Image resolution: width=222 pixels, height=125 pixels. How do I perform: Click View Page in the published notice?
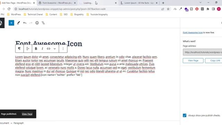click(x=27, y=114)
